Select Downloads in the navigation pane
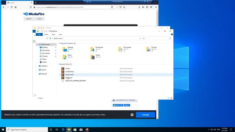Viewport: 235px width, 132px height. [46, 50]
